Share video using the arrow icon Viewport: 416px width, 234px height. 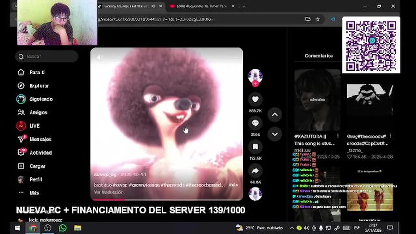(255, 171)
